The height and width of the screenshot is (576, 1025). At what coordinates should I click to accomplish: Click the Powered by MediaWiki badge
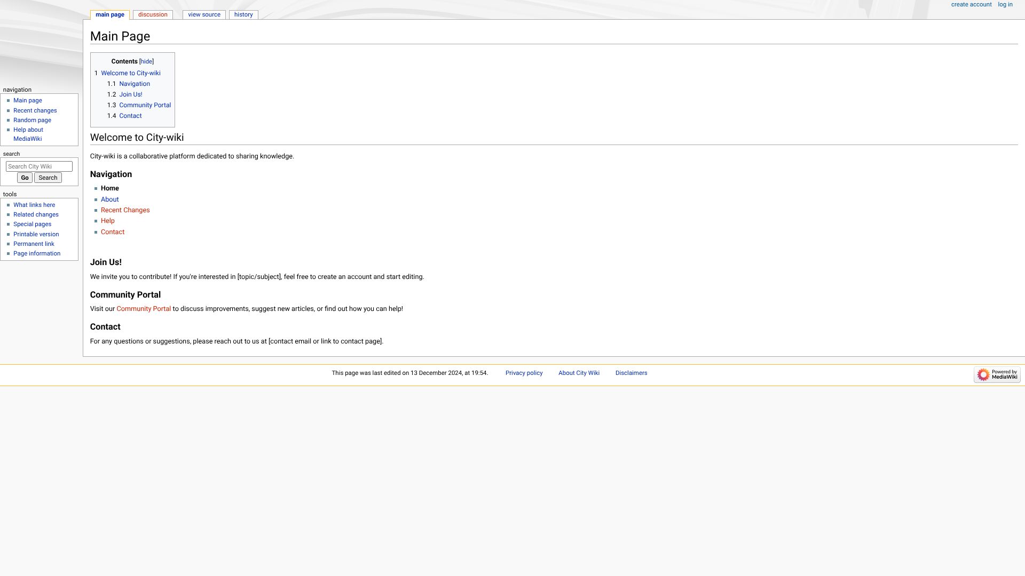coord(997,374)
